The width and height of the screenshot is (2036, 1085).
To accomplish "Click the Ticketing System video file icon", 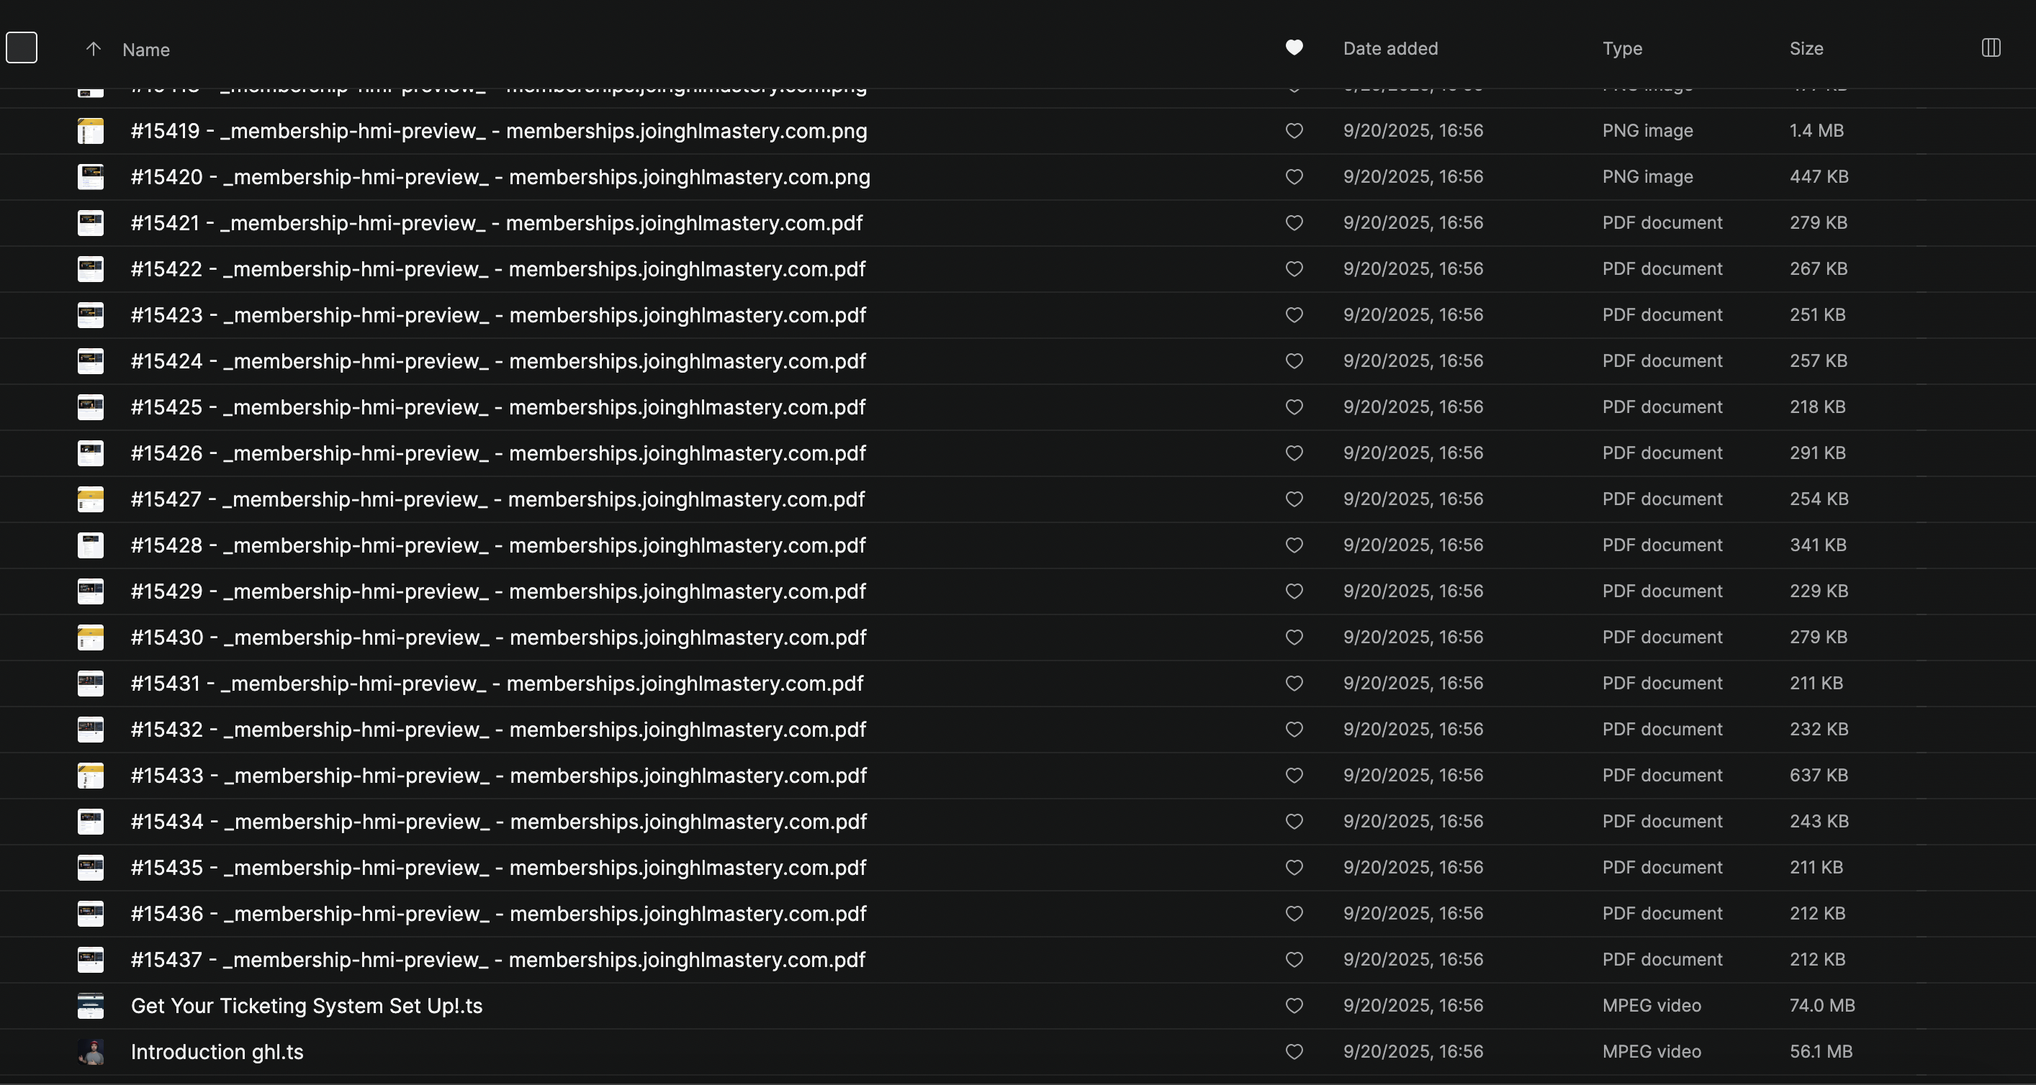I will tap(91, 1006).
